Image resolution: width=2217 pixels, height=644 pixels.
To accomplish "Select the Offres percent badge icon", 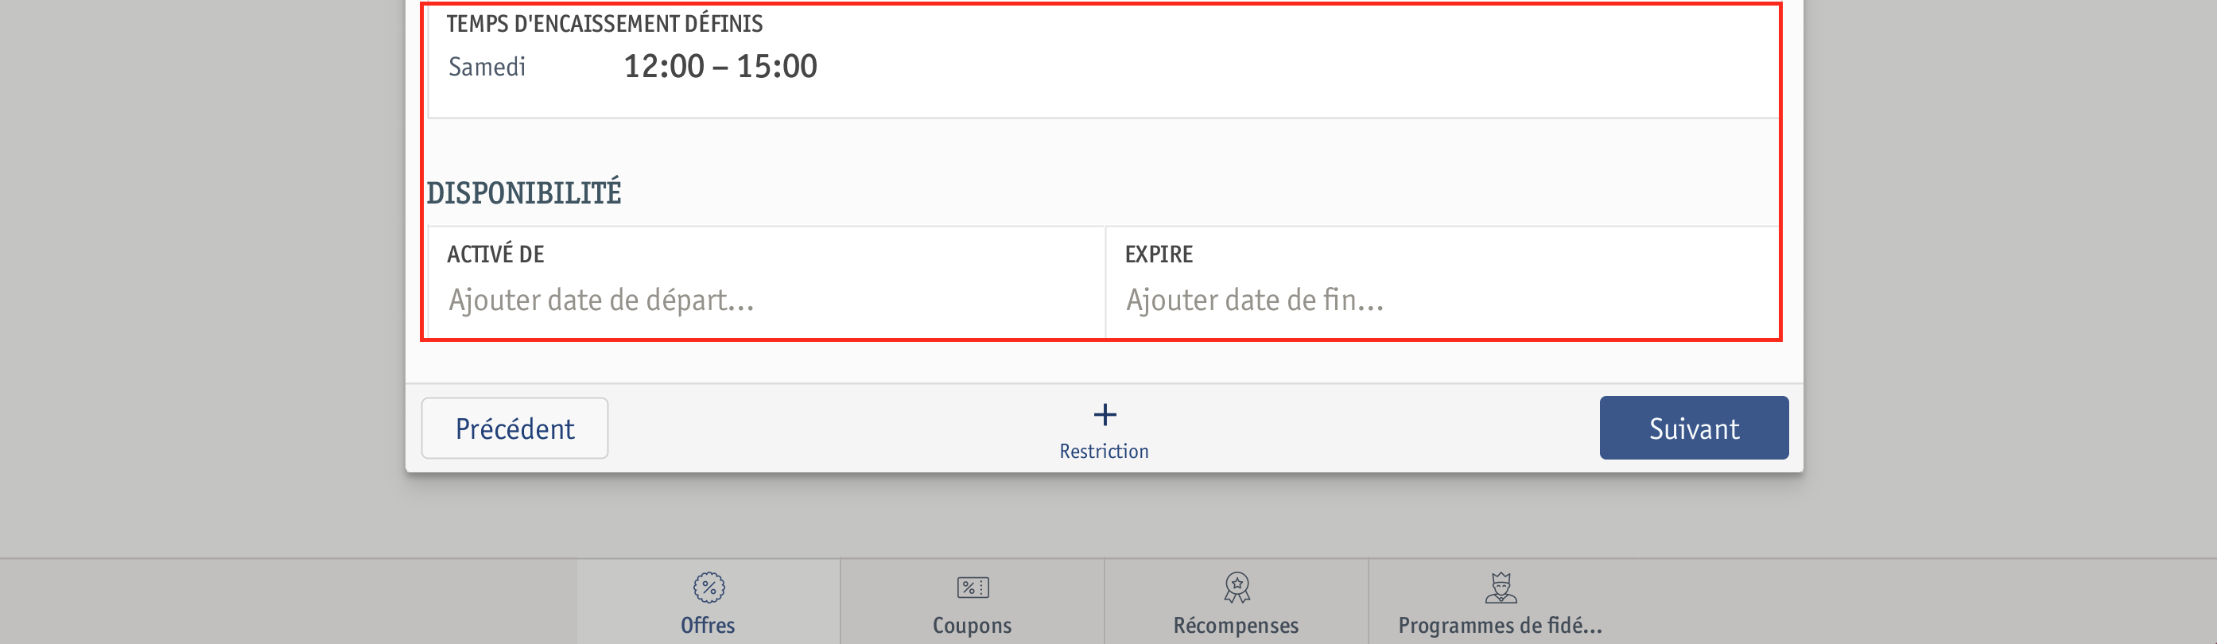I will (709, 588).
